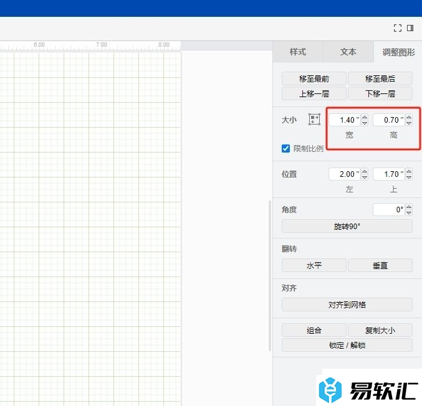Screen dimensions: 422x406
Task: Flip horizontally with 水平 button
Action: (314, 266)
